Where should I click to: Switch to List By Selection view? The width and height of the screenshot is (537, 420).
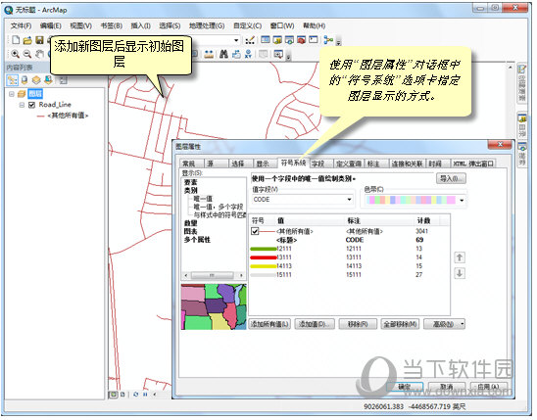[x=48, y=80]
